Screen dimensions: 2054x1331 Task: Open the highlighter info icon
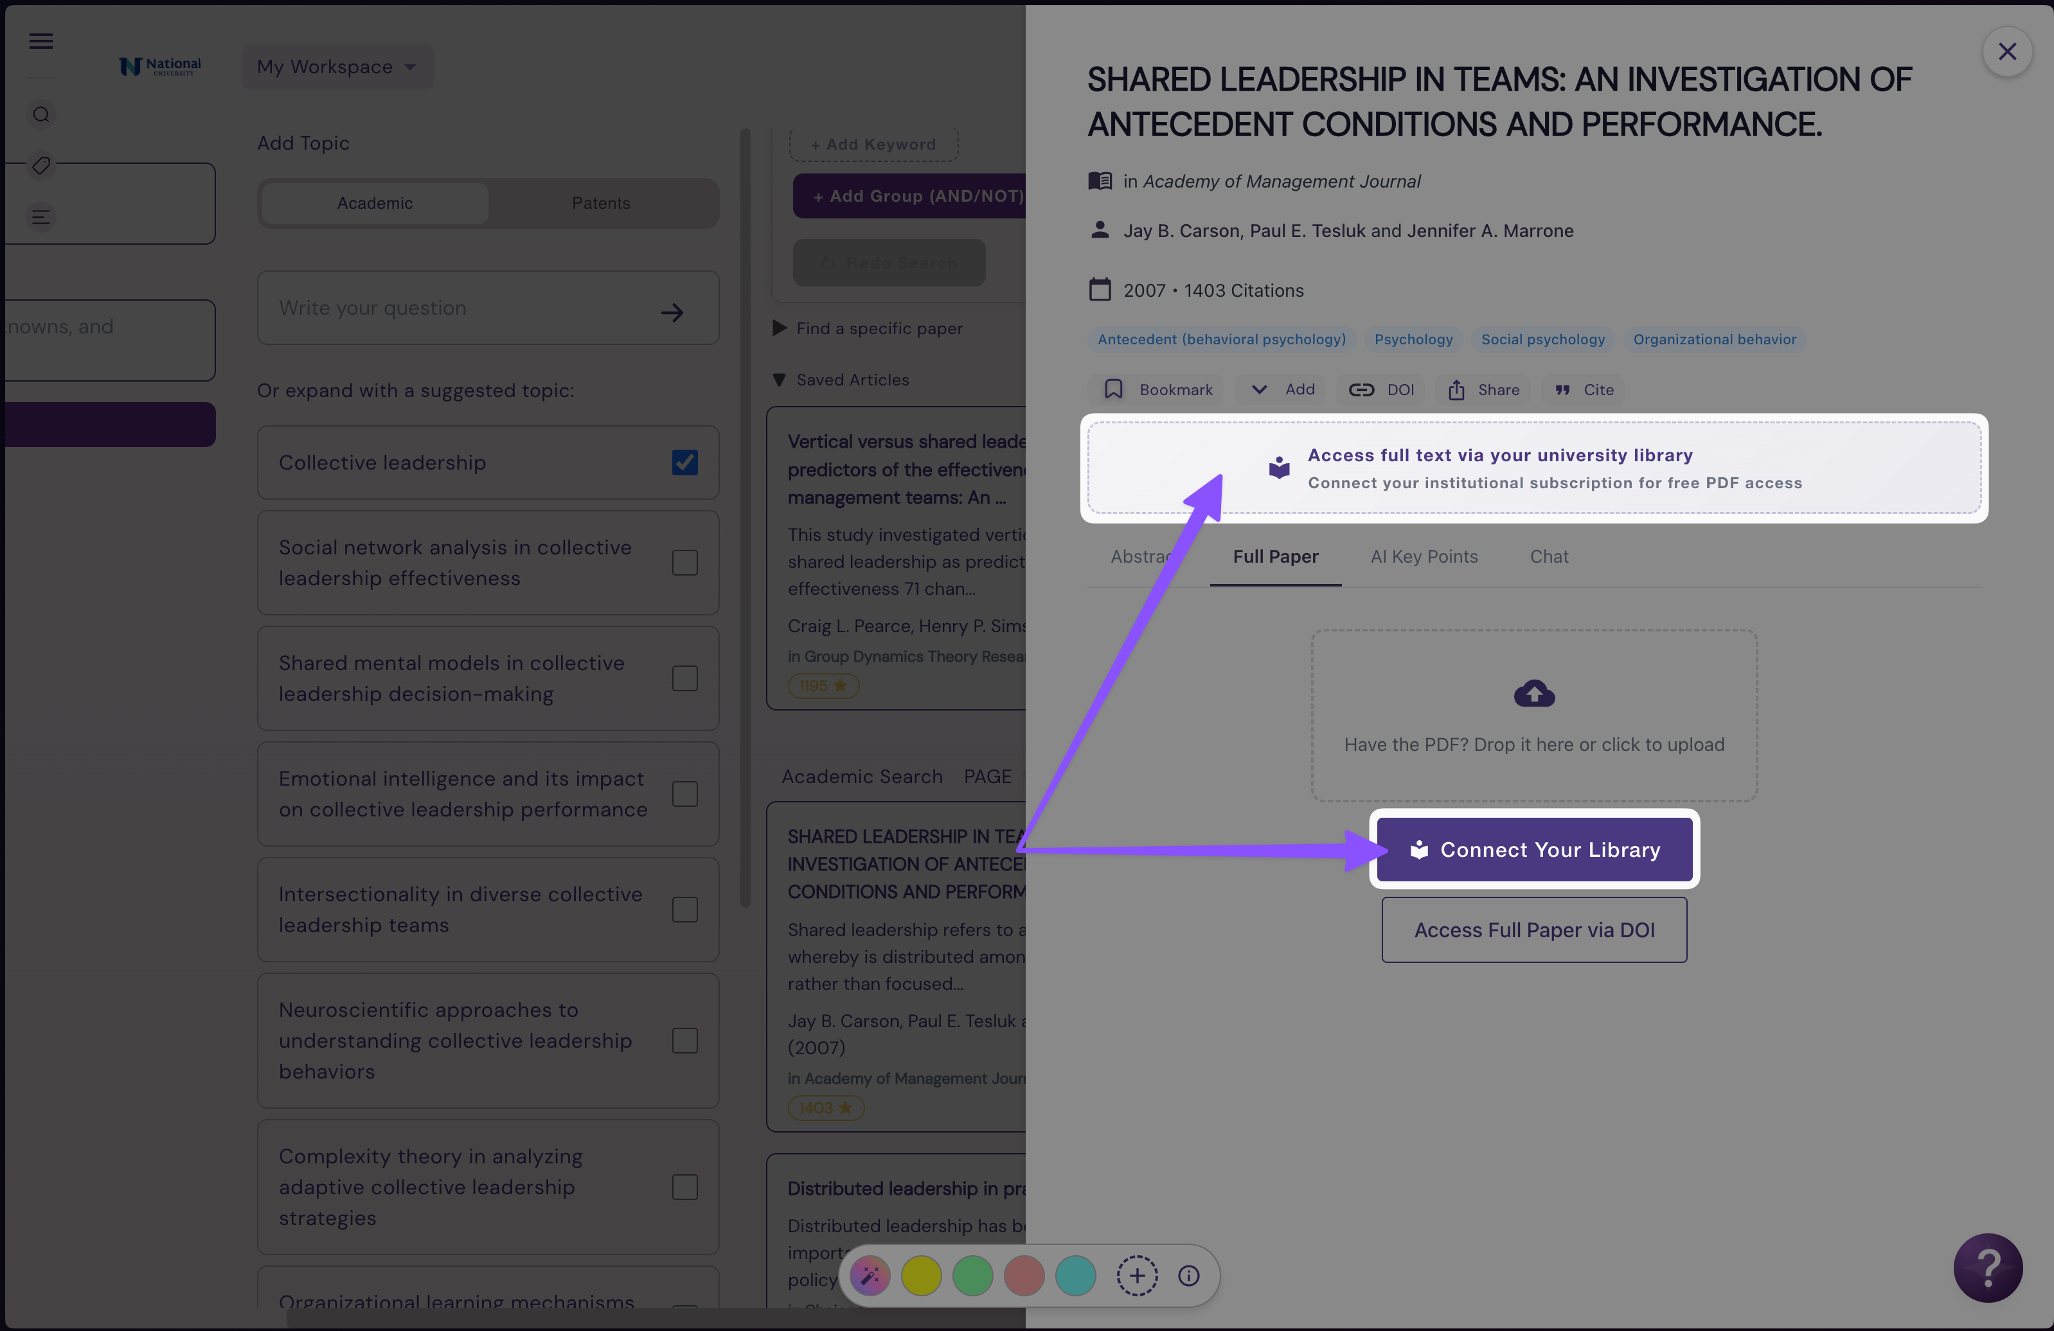click(x=1188, y=1276)
